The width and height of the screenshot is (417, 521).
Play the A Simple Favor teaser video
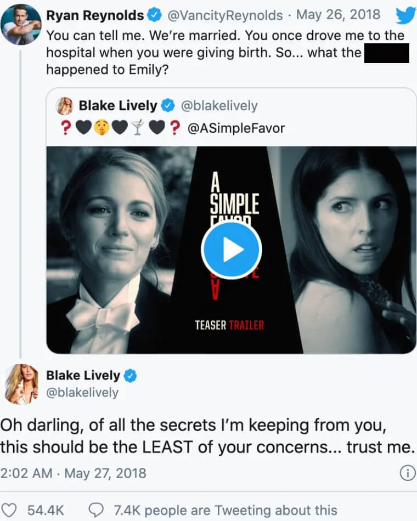point(231,250)
